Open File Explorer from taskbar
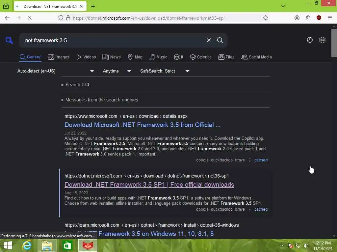The height and width of the screenshot is (252, 337). [47, 245]
